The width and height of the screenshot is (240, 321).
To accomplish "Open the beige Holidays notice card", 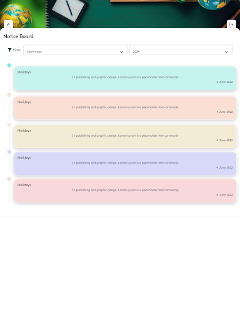I will point(125,137).
